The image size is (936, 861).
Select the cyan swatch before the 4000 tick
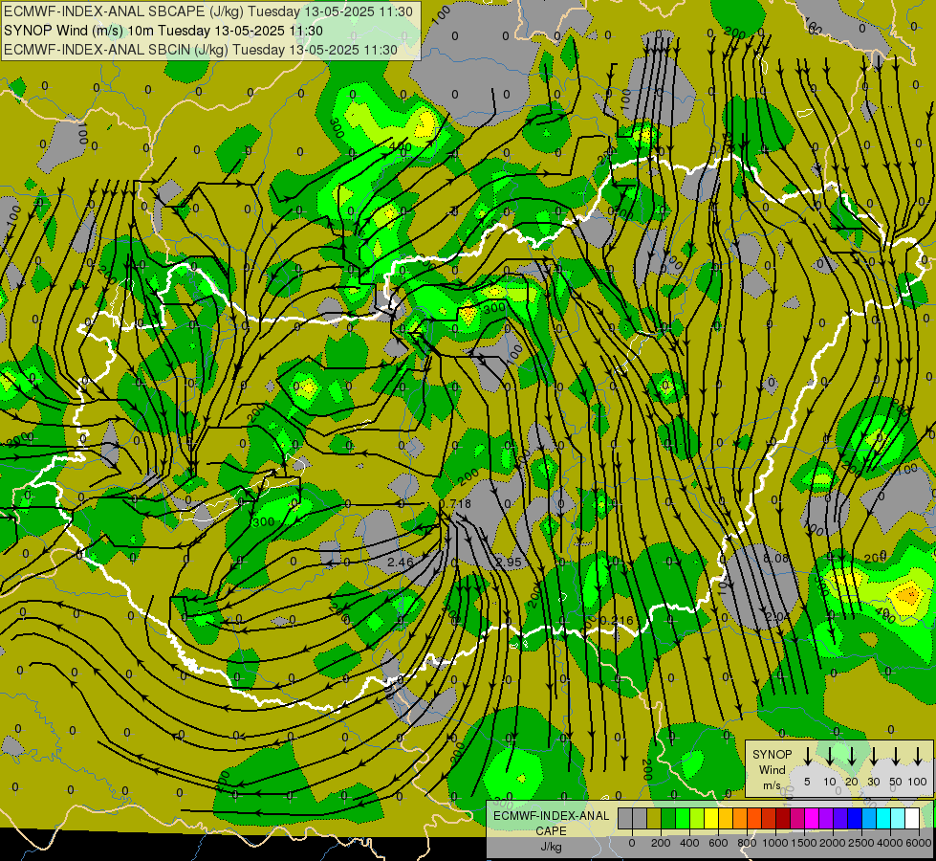pyautogui.click(x=884, y=818)
